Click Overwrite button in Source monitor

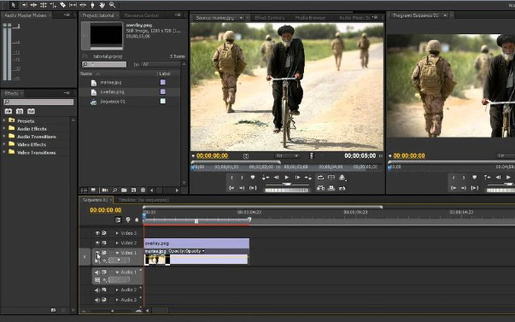coord(331,188)
